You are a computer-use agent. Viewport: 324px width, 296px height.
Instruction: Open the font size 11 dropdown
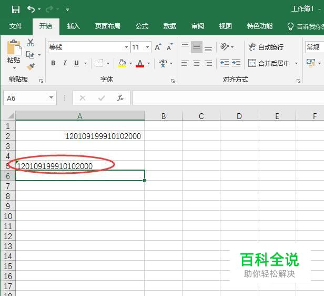click(x=147, y=47)
